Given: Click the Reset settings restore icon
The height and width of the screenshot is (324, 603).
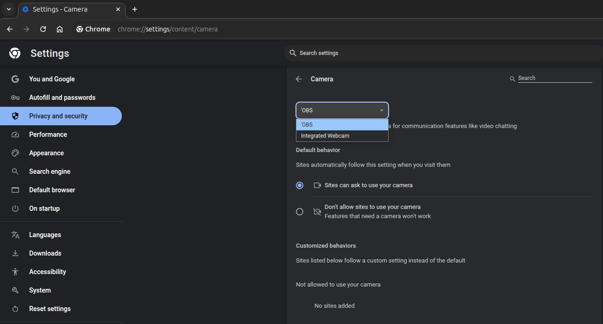Looking at the screenshot, I should pos(15,309).
